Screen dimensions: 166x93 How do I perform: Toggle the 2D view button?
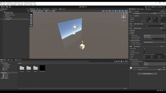pos(107,11)
